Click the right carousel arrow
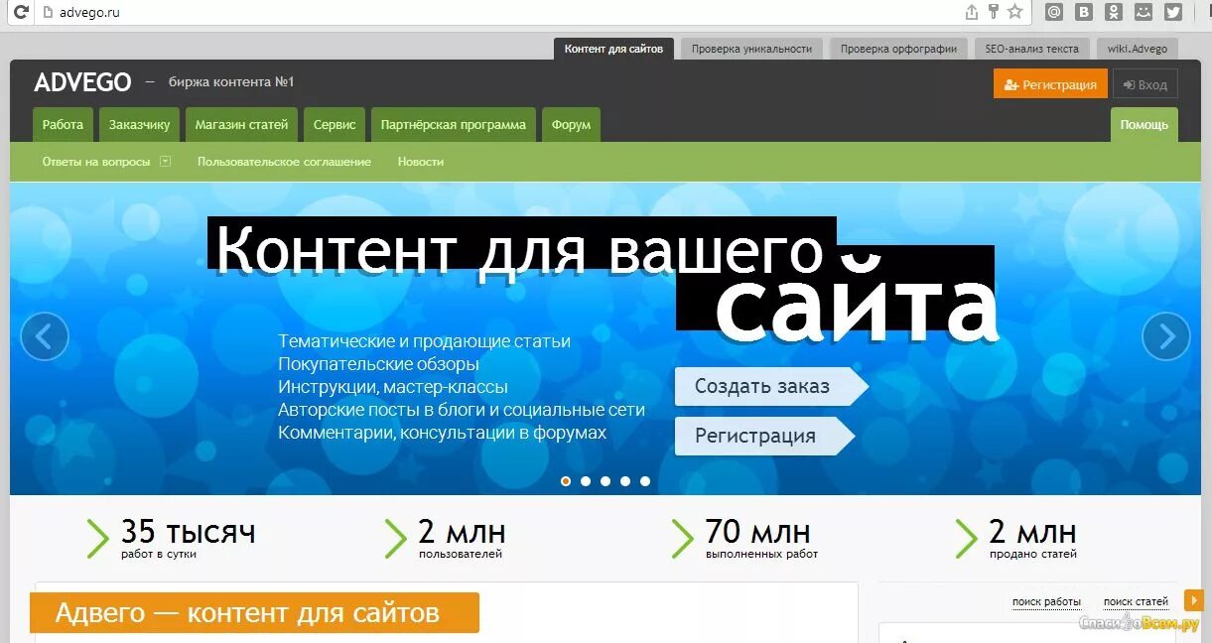The width and height of the screenshot is (1212, 643). click(x=1165, y=336)
